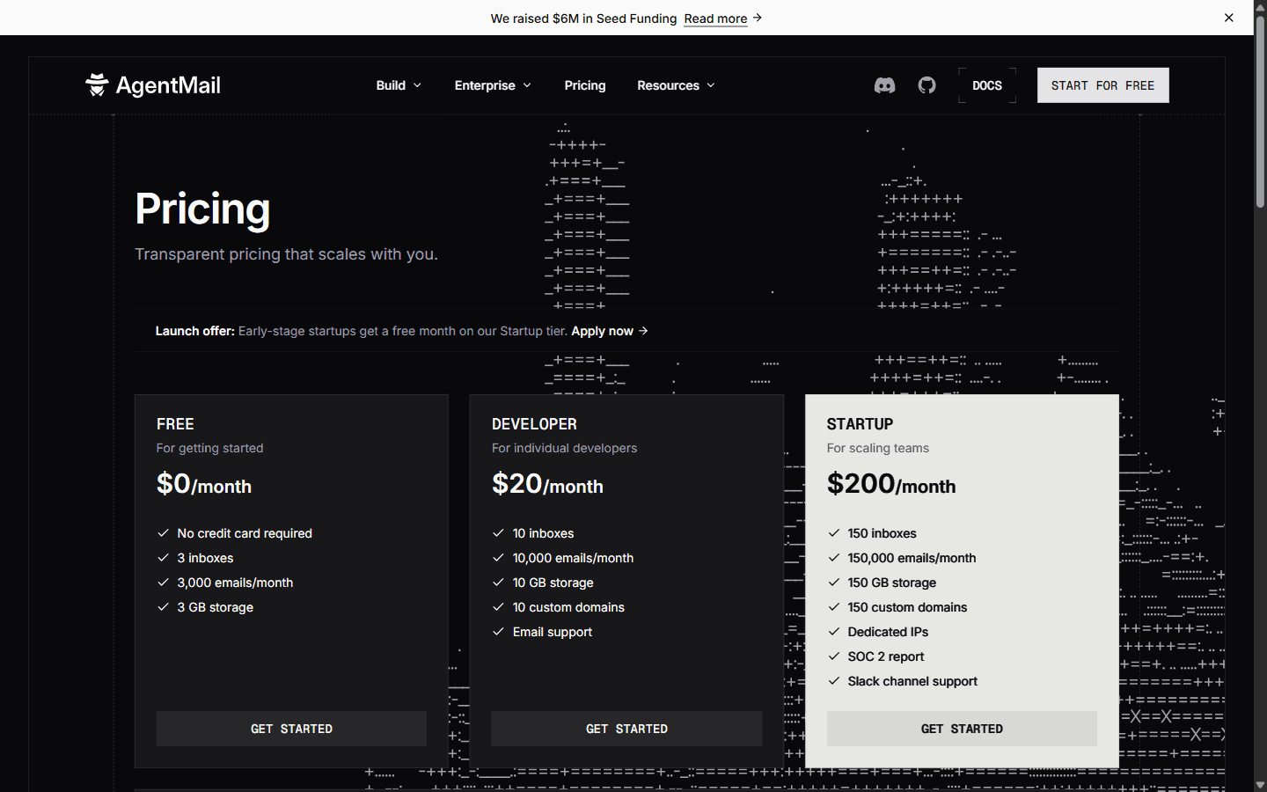Click GET STARTED on the Startup plan

click(962, 729)
